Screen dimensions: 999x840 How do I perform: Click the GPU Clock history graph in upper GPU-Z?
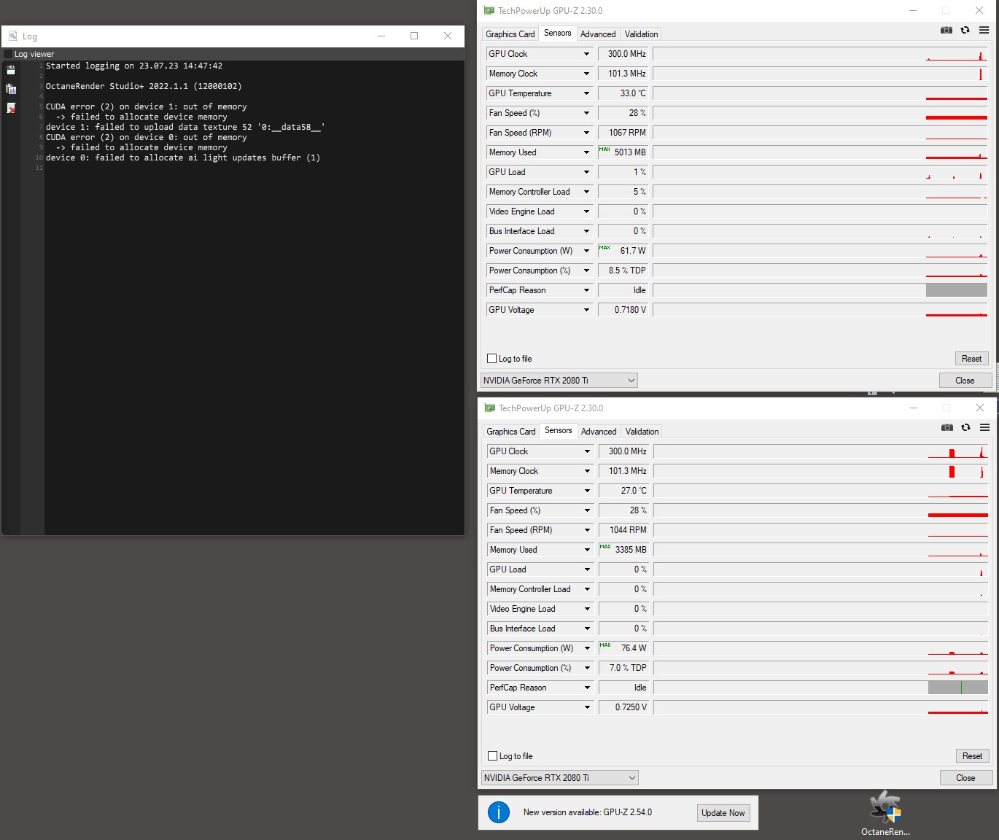820,54
